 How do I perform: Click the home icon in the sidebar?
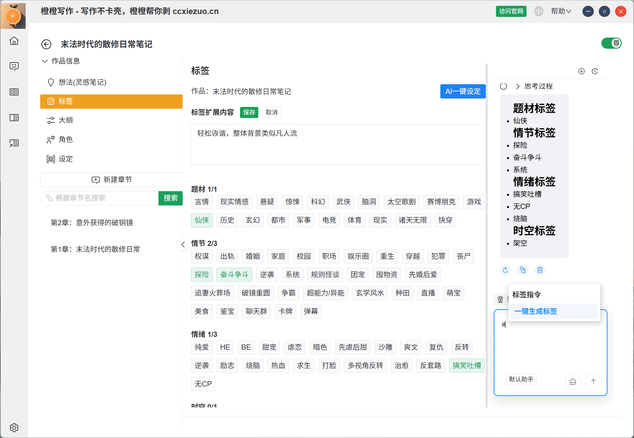coord(14,41)
